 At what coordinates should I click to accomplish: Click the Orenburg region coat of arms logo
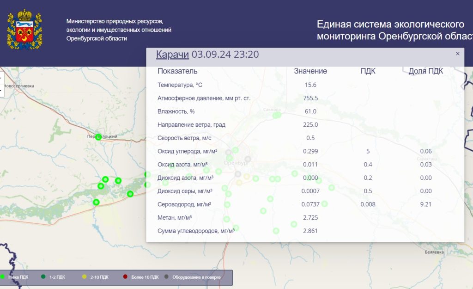tap(24, 30)
